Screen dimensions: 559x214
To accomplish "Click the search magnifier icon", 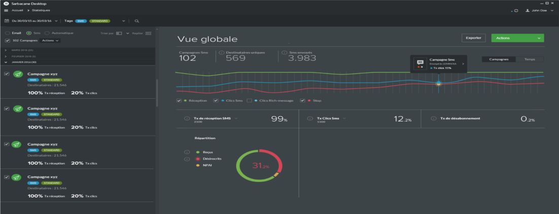I will pyautogui.click(x=136, y=21).
